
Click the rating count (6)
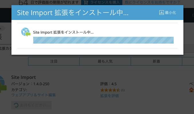123,90
